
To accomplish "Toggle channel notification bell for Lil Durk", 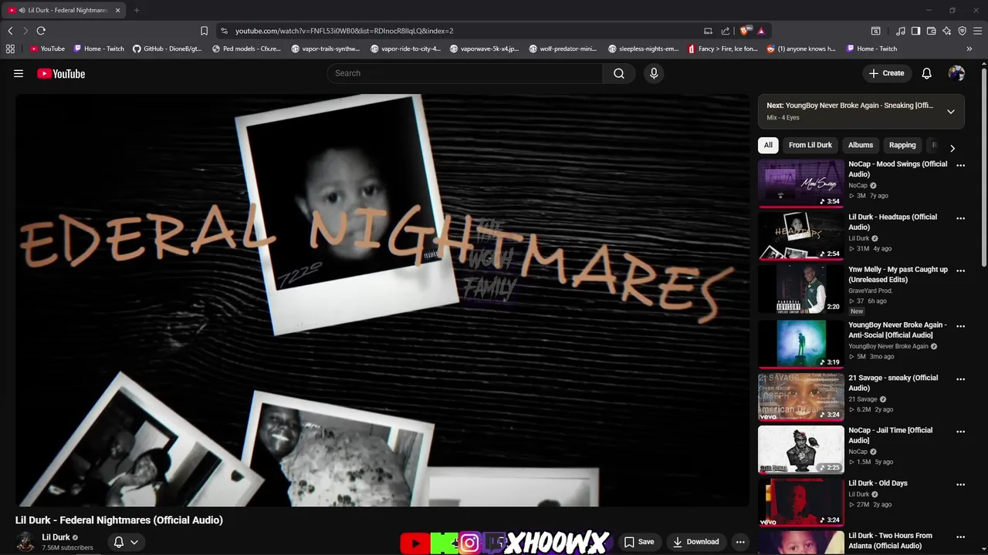I will [x=126, y=542].
